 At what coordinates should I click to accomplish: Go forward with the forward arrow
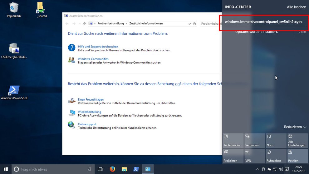(x=74, y=24)
